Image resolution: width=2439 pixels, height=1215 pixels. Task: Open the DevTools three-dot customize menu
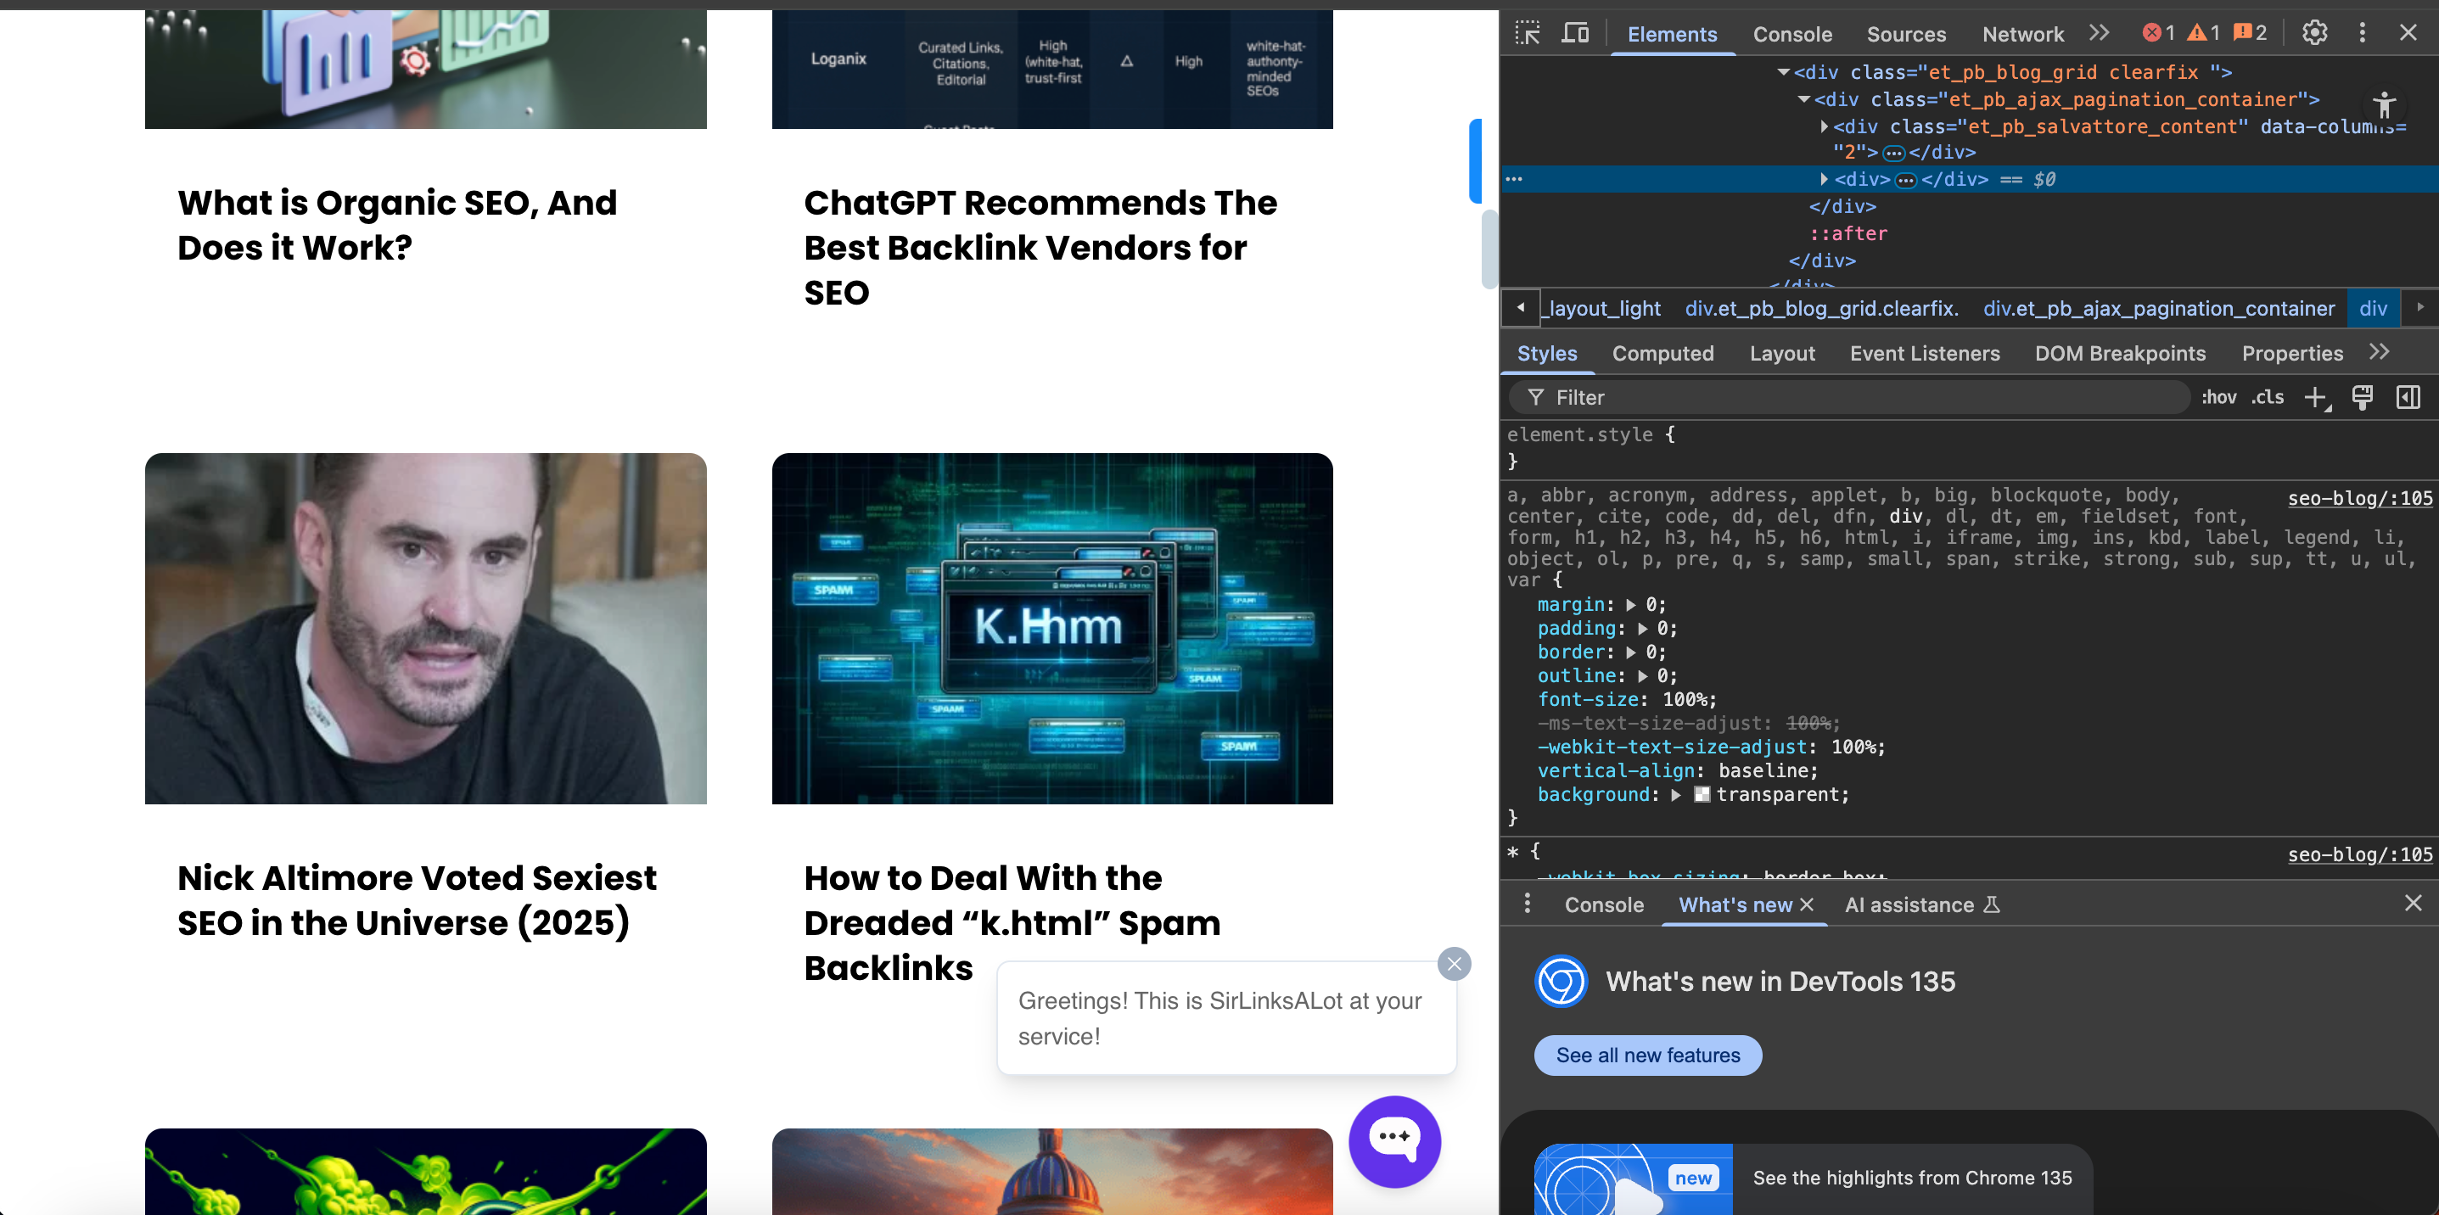[x=2363, y=33]
